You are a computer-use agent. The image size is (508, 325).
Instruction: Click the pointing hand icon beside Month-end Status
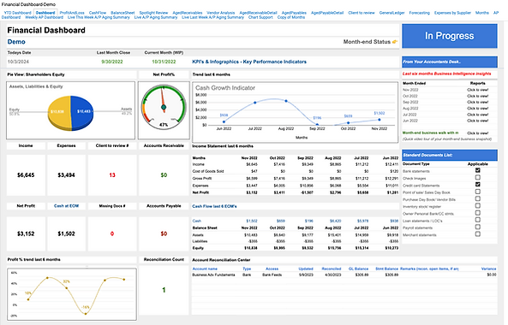395,42
